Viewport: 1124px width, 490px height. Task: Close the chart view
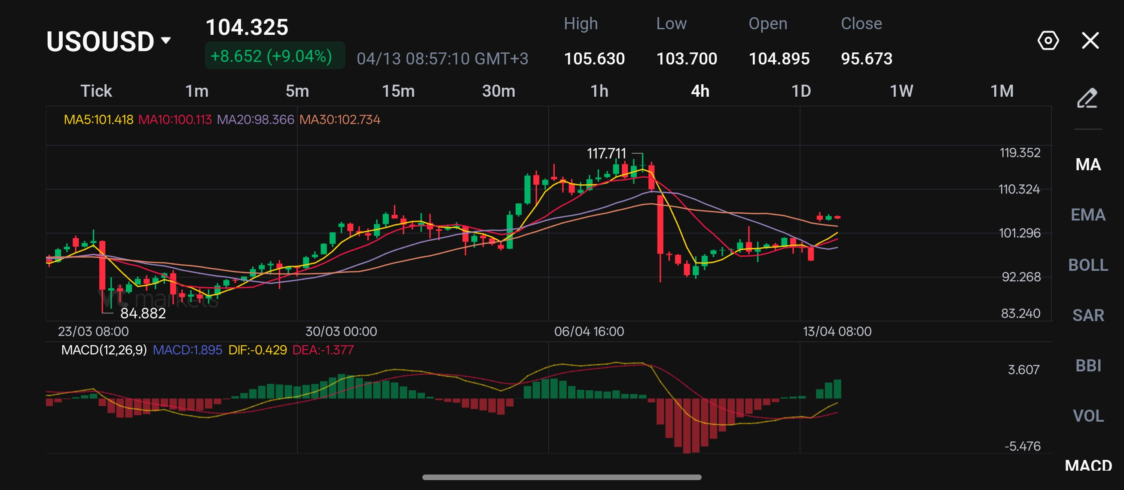point(1090,41)
